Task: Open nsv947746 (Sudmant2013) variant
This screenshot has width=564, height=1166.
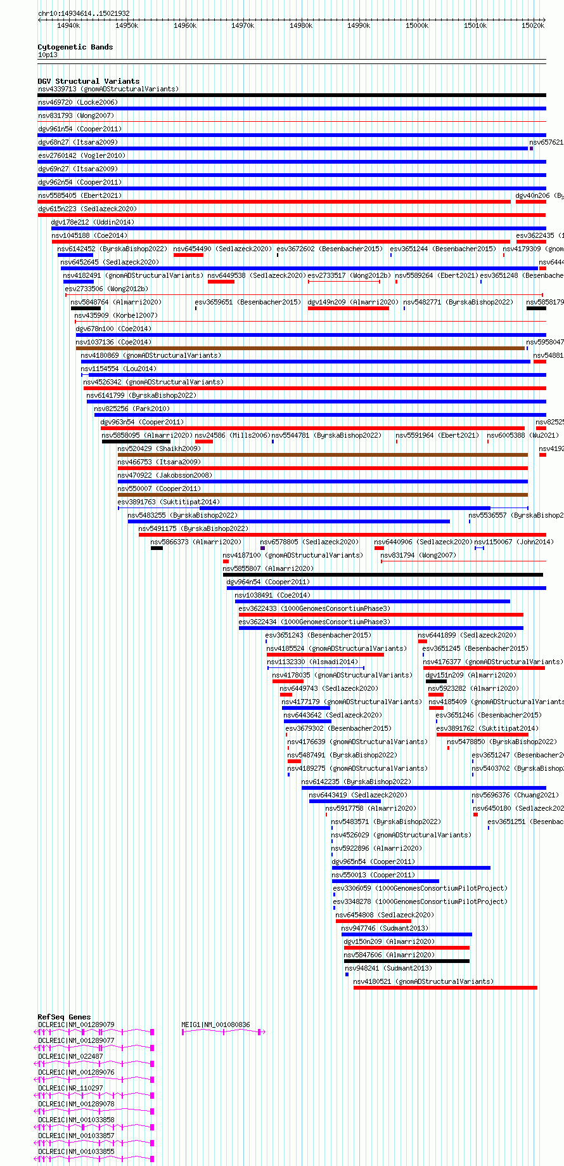Action: coord(407,934)
